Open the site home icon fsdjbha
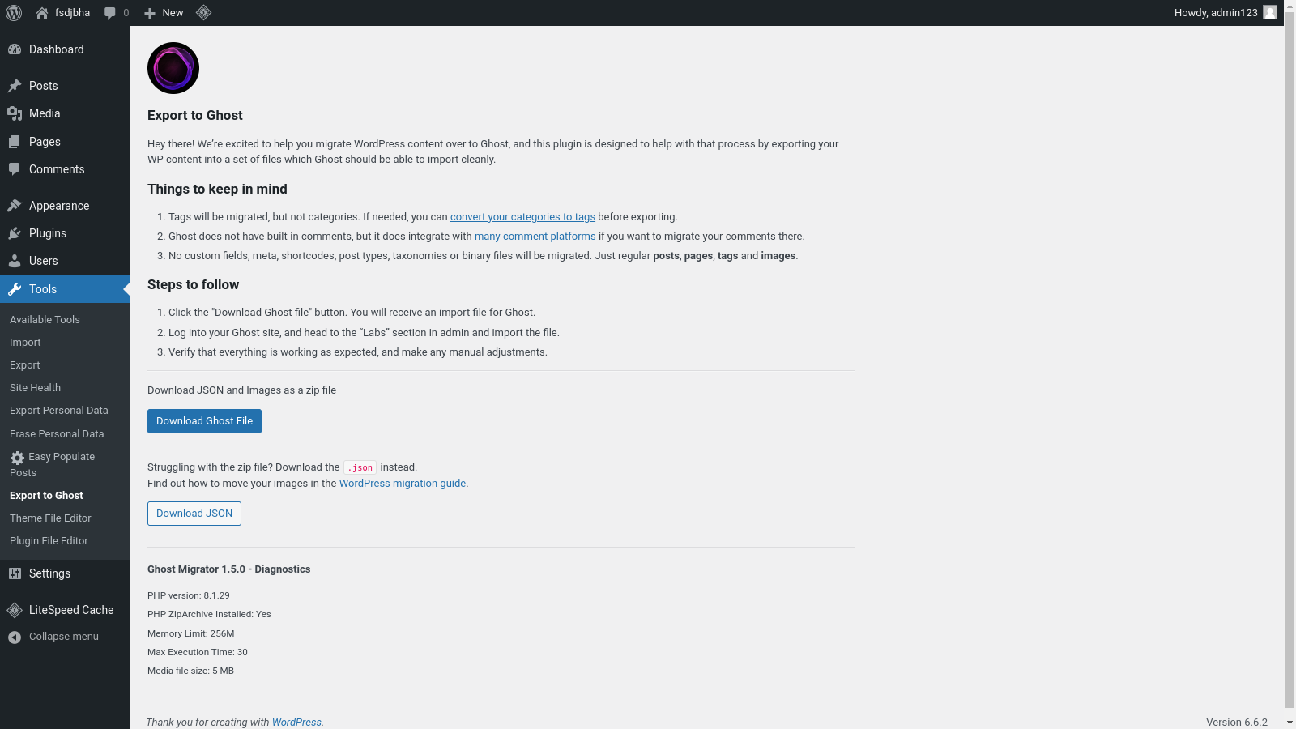Image resolution: width=1296 pixels, height=729 pixels. (42, 13)
